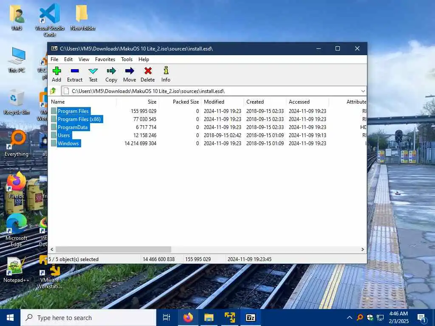435x326 pixels.
Task: Open This PC desktop icon
Action: point(17,60)
